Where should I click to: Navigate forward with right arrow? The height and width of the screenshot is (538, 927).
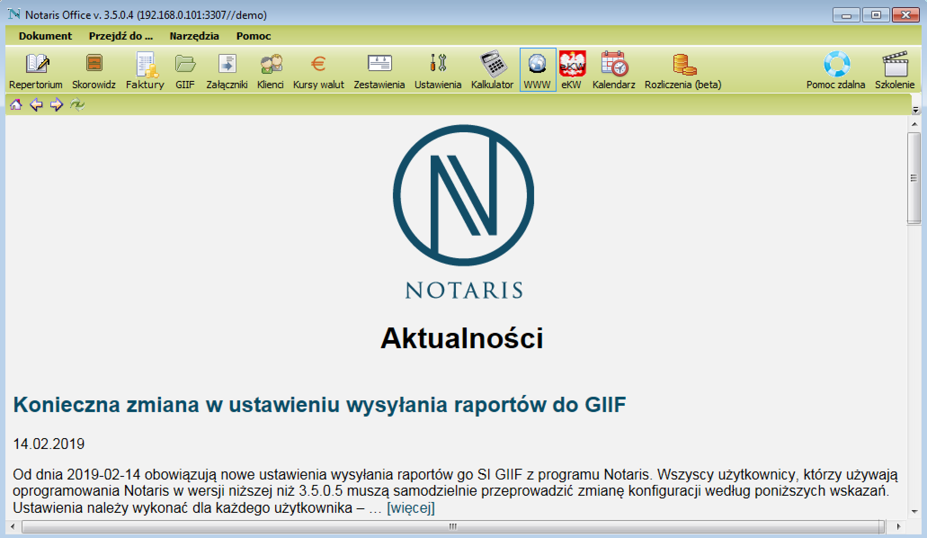pyautogui.click(x=57, y=105)
